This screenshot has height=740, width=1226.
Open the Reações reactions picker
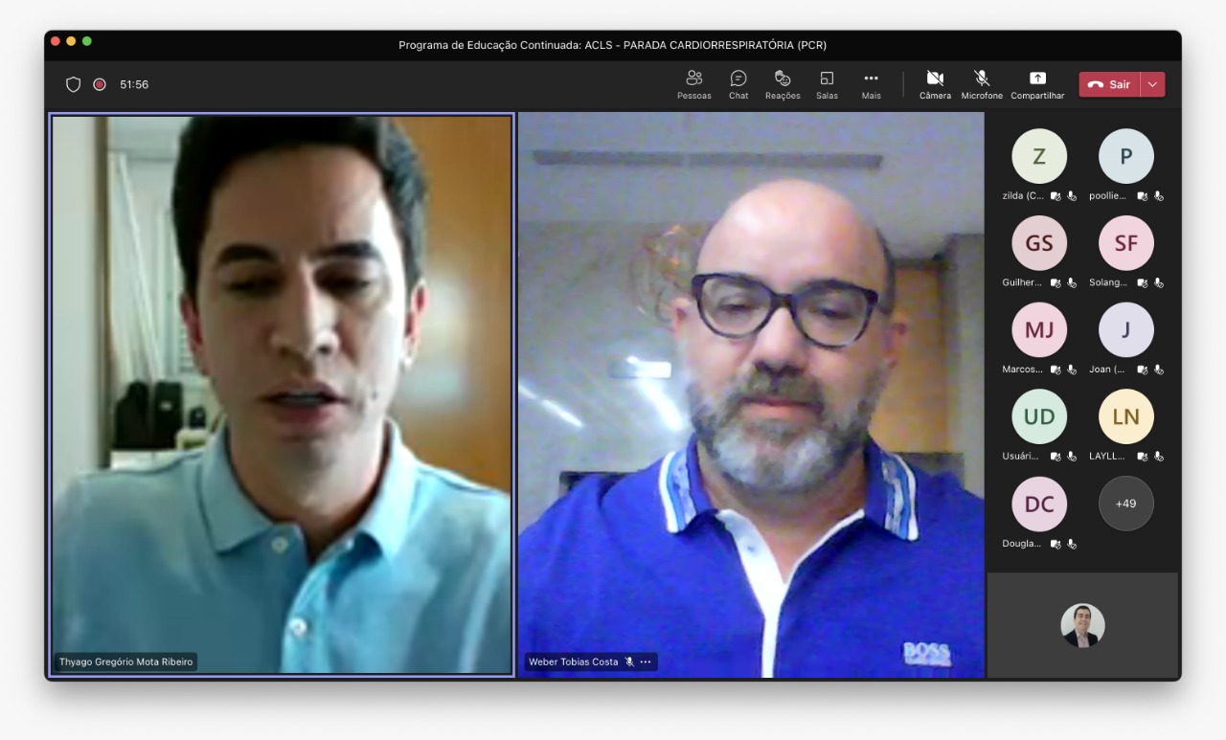tap(782, 84)
